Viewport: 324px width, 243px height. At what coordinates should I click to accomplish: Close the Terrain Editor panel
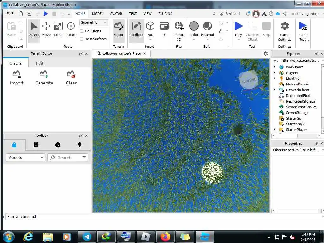pos(86,54)
